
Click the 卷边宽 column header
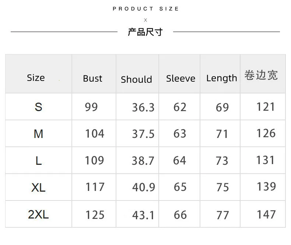click(261, 75)
